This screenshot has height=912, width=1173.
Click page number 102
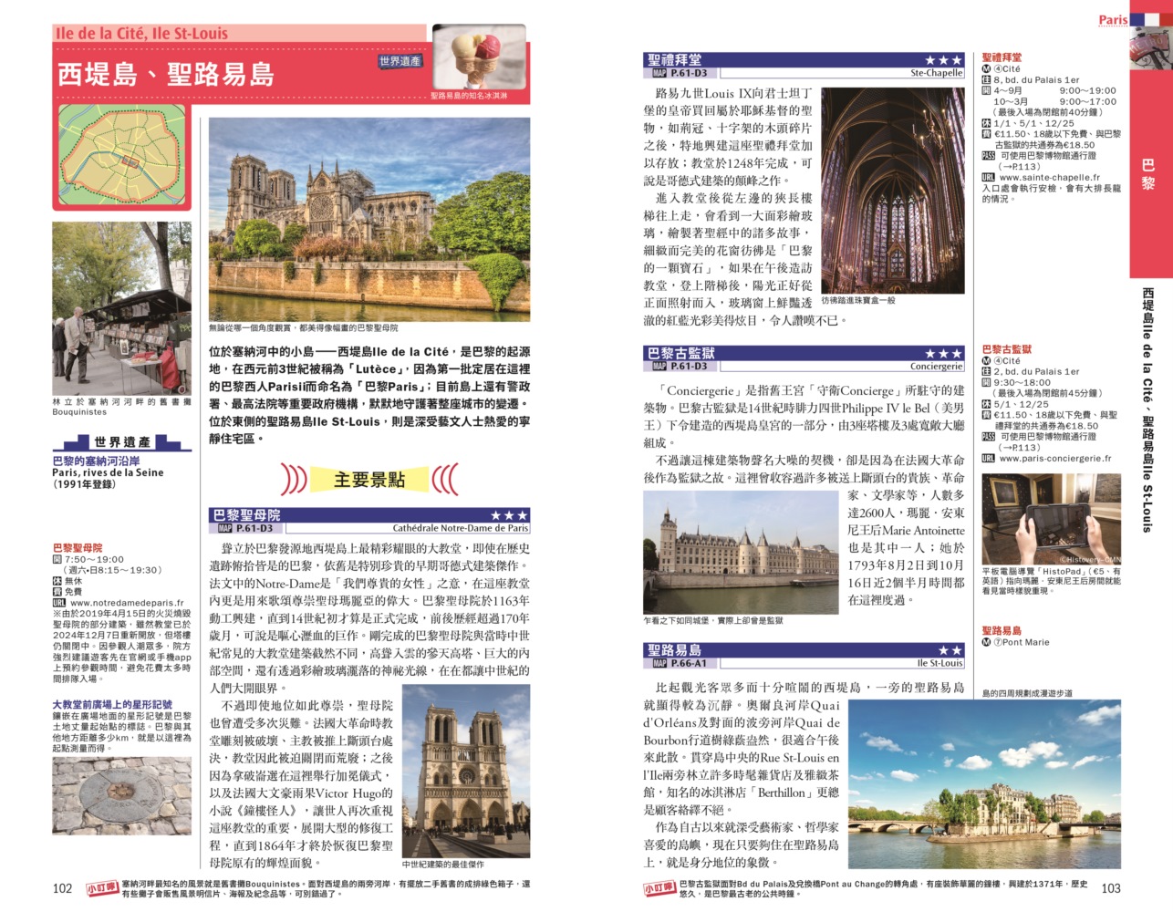62,888
